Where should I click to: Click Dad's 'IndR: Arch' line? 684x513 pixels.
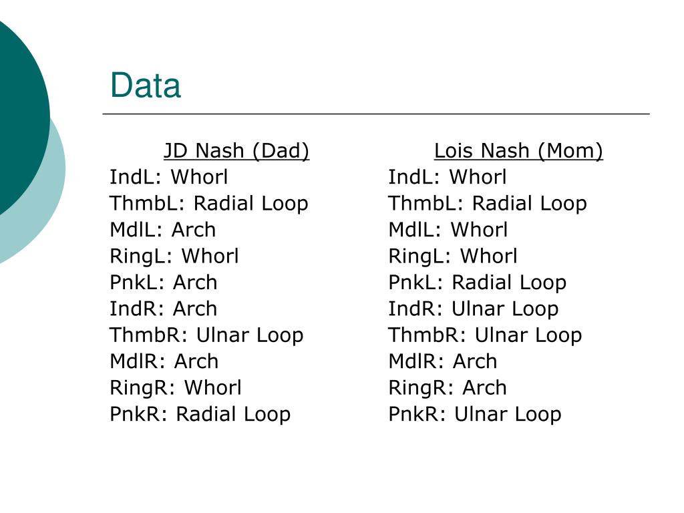tap(163, 309)
